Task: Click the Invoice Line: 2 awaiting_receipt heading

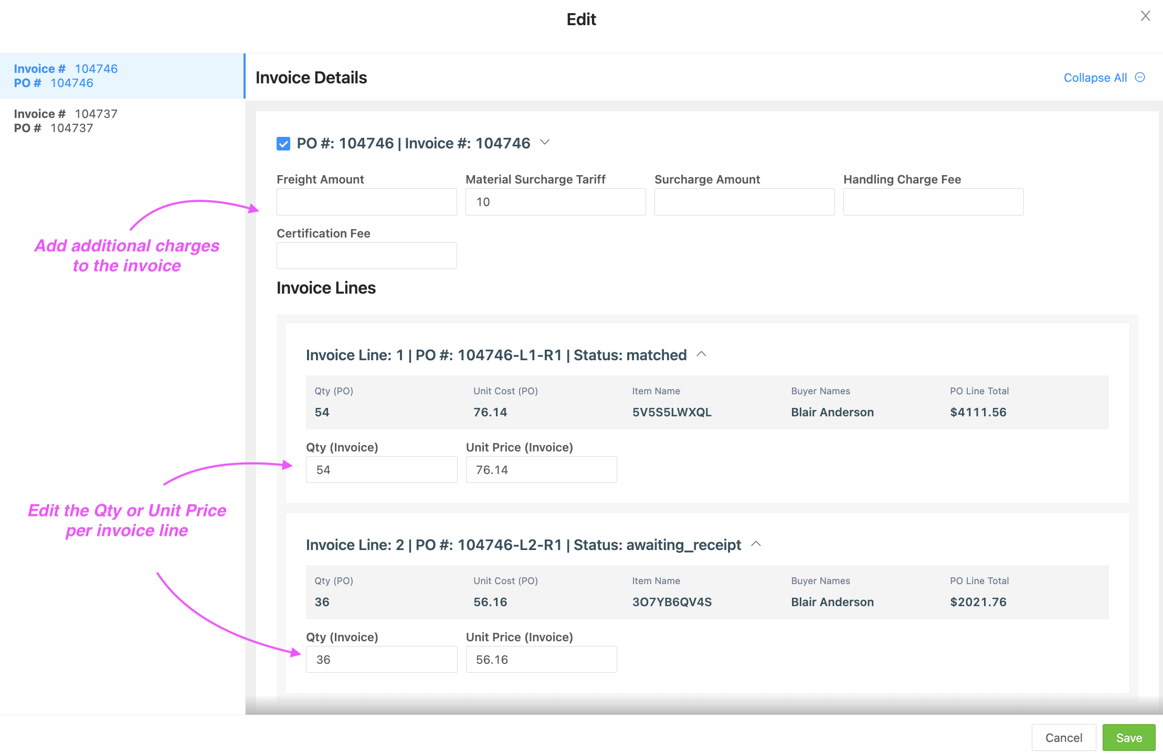Action: pyautogui.click(x=524, y=545)
